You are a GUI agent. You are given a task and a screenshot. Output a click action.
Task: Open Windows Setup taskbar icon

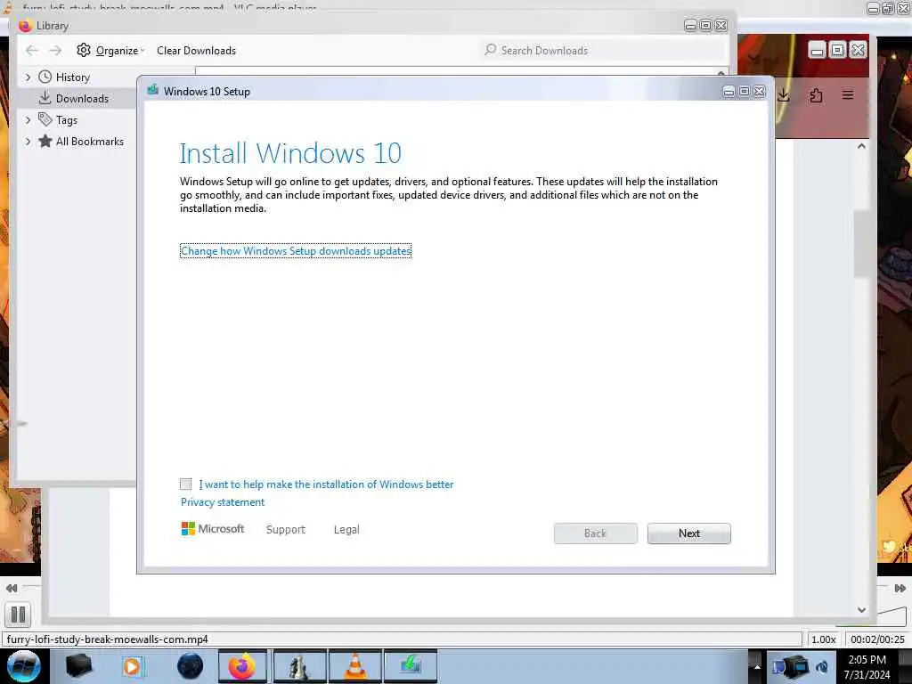pyautogui.click(x=410, y=666)
